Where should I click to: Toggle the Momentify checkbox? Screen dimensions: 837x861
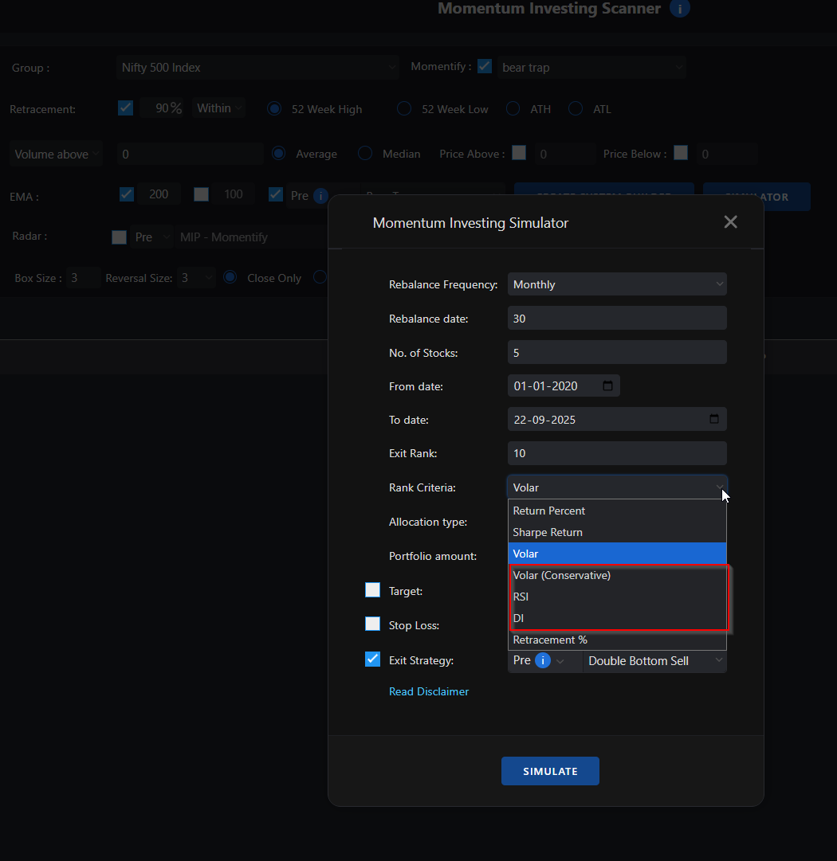(484, 66)
